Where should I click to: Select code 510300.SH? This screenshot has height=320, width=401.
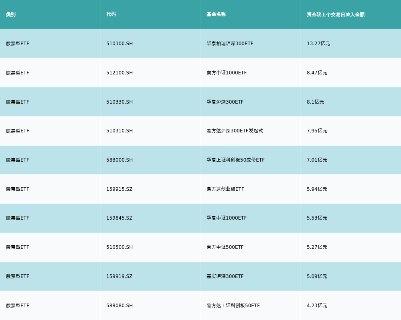pos(119,44)
